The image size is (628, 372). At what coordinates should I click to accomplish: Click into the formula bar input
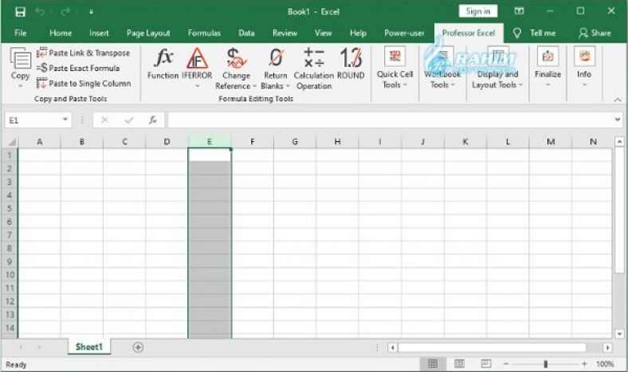390,120
